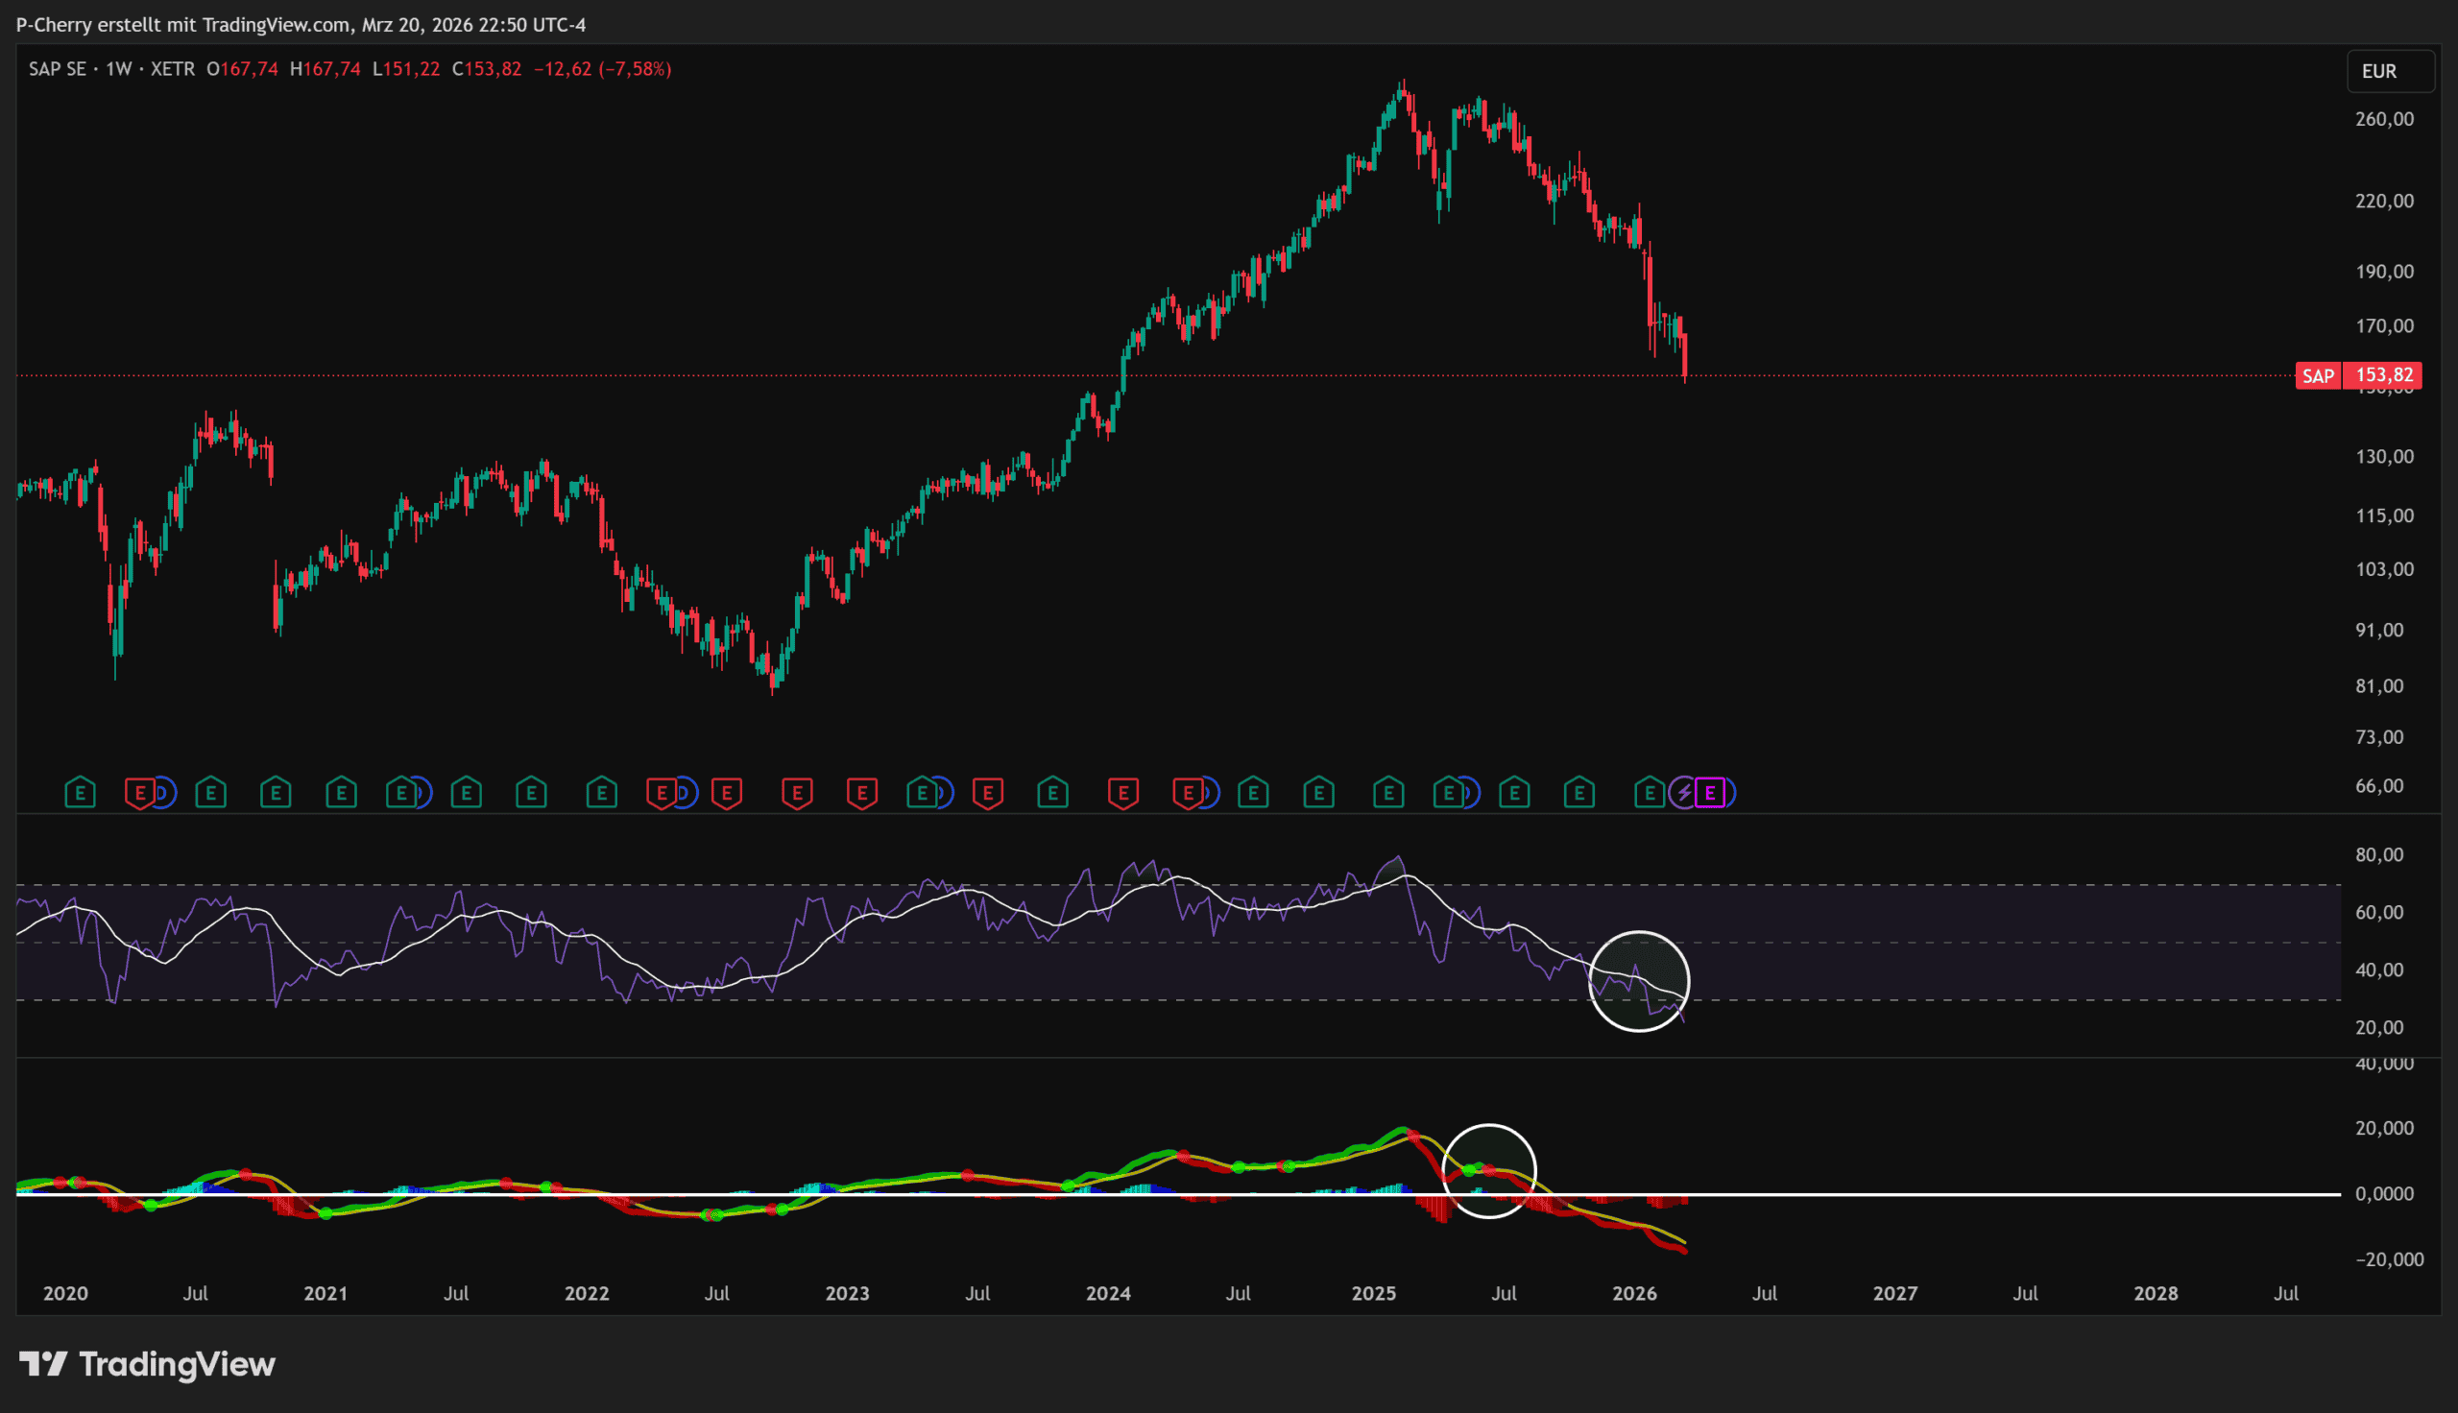Click the 0,0000 level on MACD scale

tap(2383, 1194)
